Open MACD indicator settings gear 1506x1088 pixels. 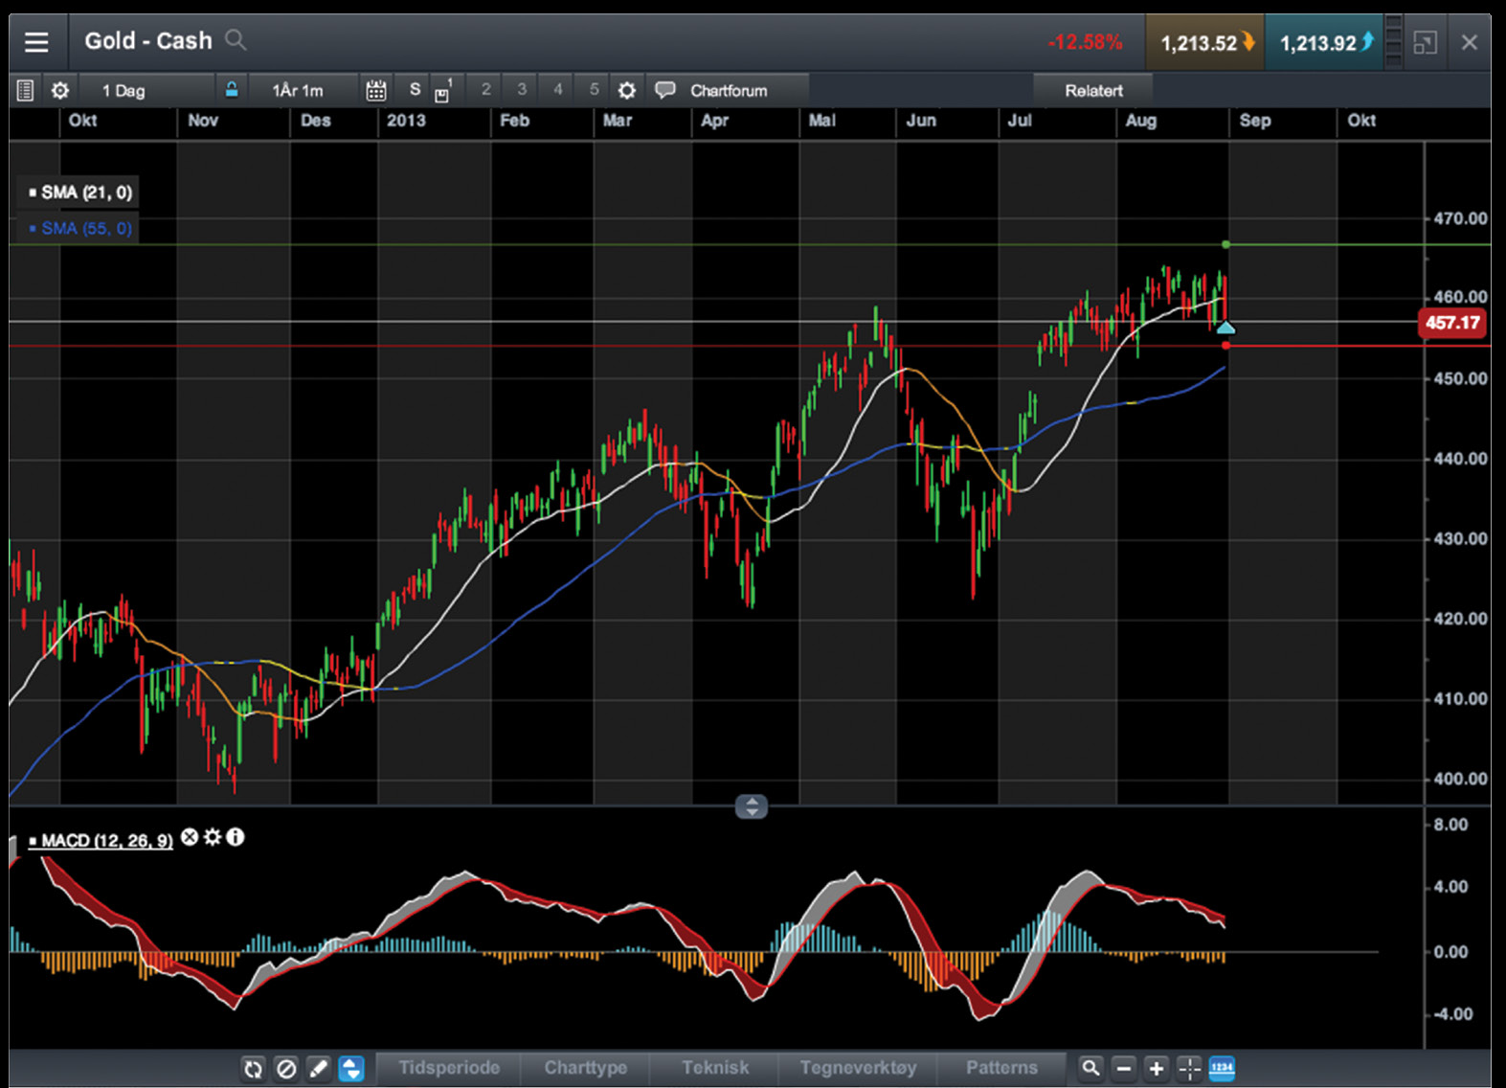213,837
